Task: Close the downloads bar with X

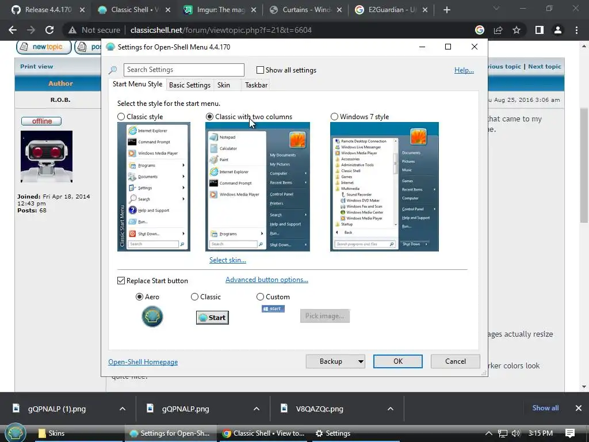Action: tap(579, 408)
